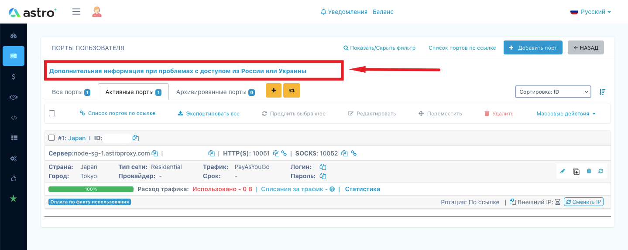Open Баланс in the header

(x=383, y=12)
